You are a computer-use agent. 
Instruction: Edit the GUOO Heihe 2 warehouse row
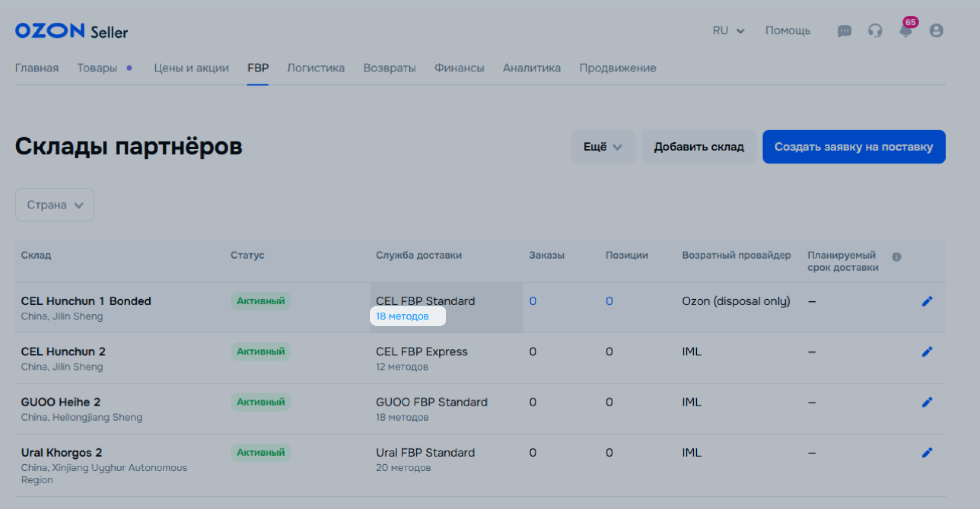pos(927,402)
